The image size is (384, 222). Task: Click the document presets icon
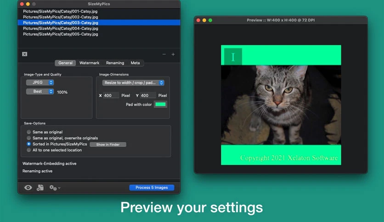click(40, 188)
